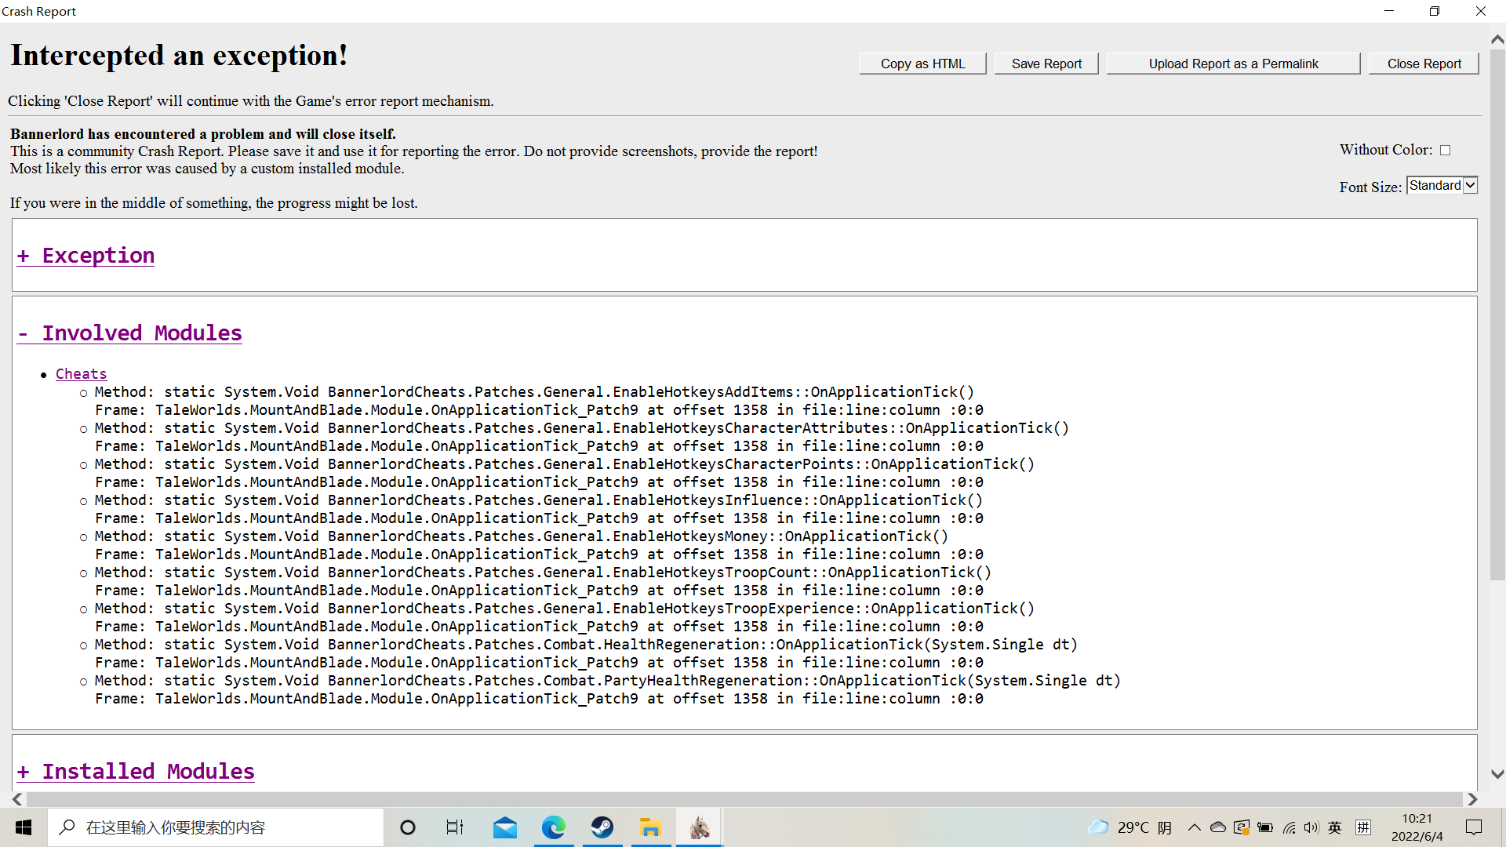Click the Close Report button
1506x847 pixels.
(x=1424, y=64)
